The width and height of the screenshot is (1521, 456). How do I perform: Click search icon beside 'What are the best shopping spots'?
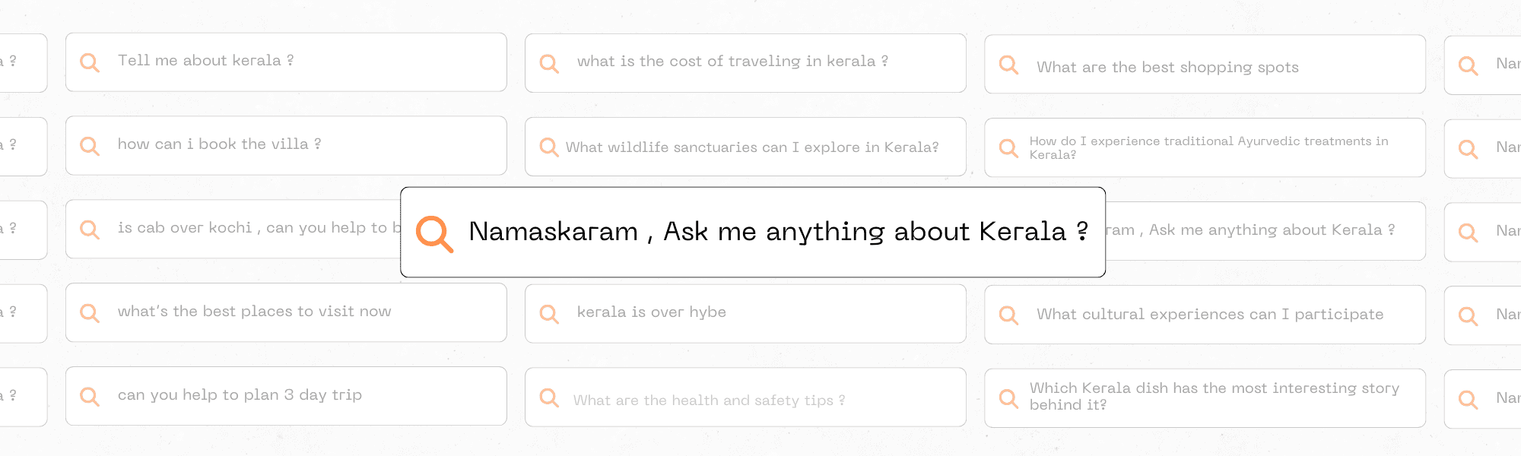tap(1008, 65)
